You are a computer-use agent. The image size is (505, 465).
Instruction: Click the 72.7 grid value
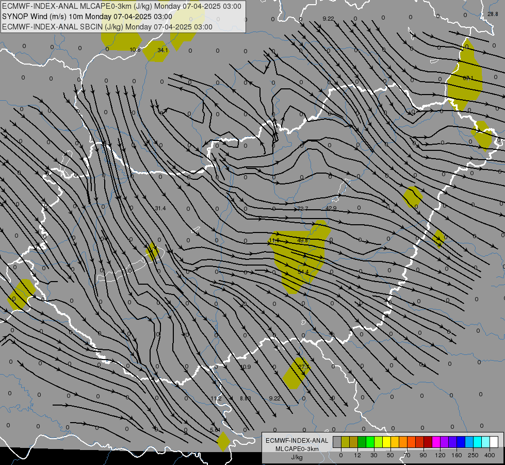[303, 209]
